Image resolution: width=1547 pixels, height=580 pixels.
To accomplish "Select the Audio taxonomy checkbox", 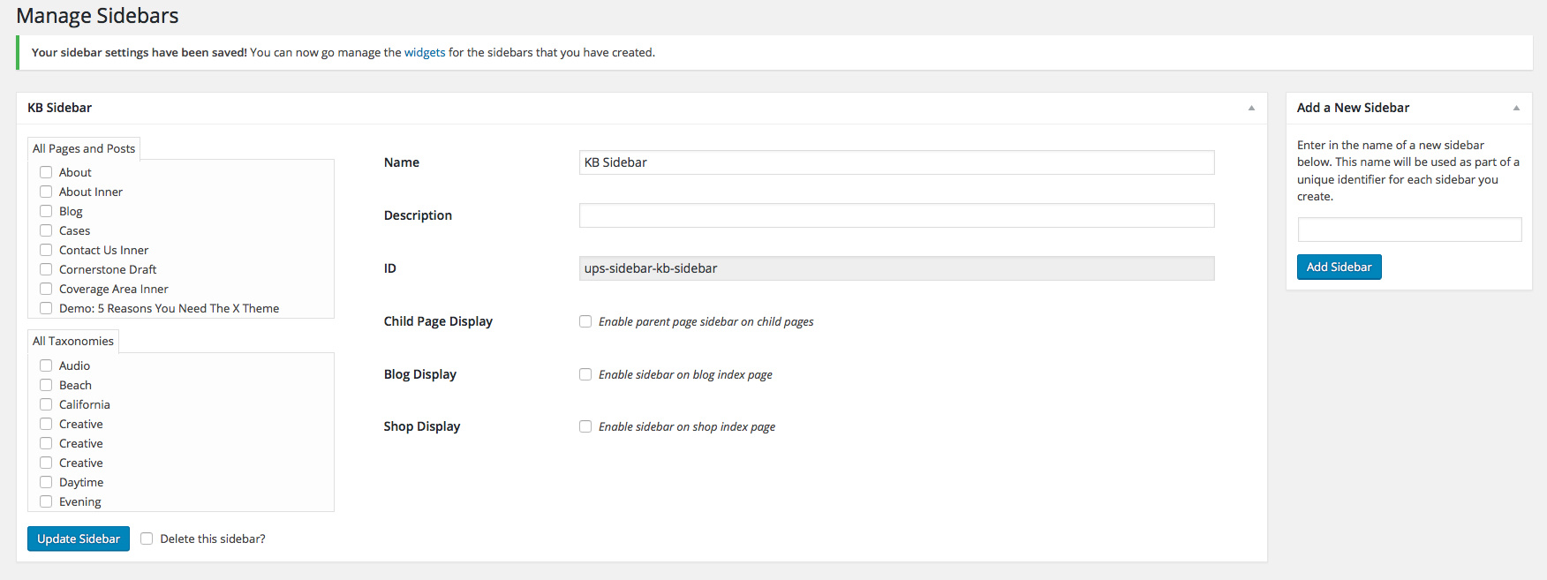I will (x=46, y=365).
